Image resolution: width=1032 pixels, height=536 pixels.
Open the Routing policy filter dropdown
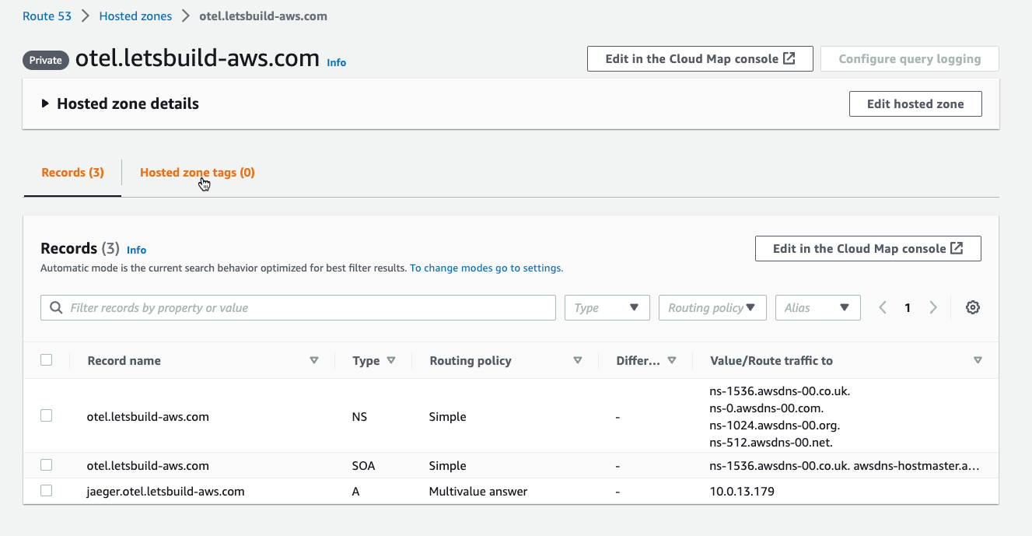pos(712,307)
